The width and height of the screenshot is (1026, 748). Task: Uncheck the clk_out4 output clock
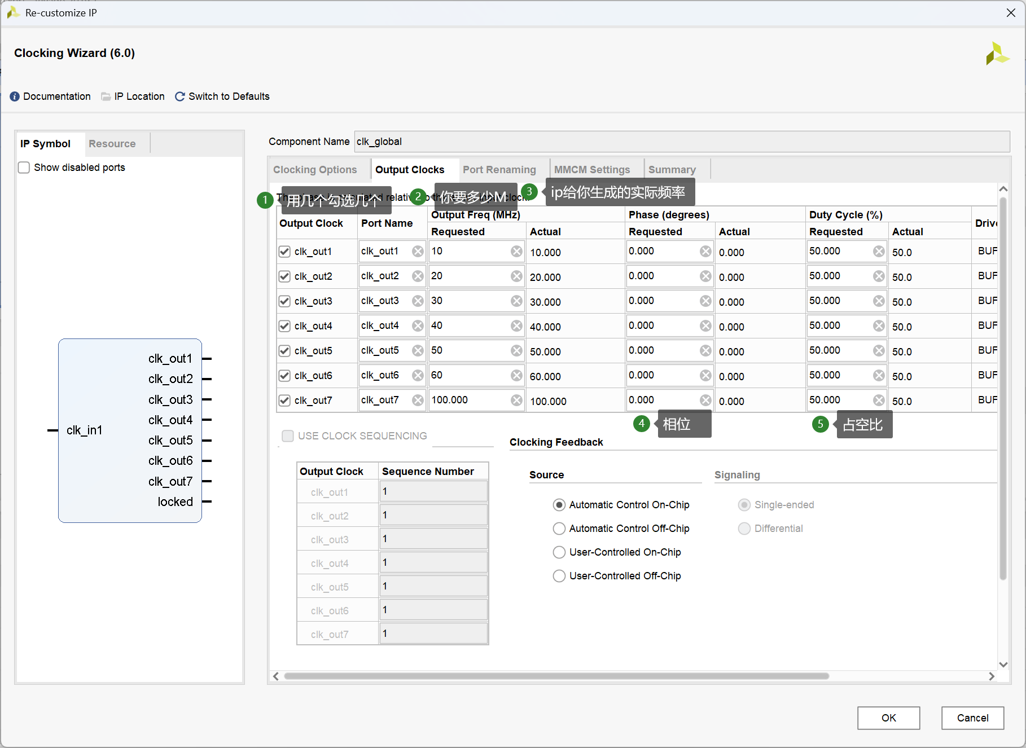point(284,326)
